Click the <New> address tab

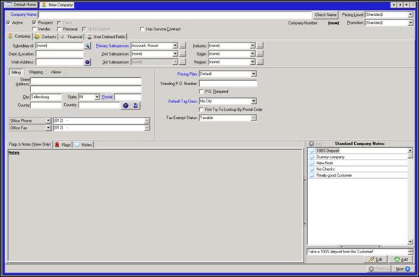click(56, 72)
